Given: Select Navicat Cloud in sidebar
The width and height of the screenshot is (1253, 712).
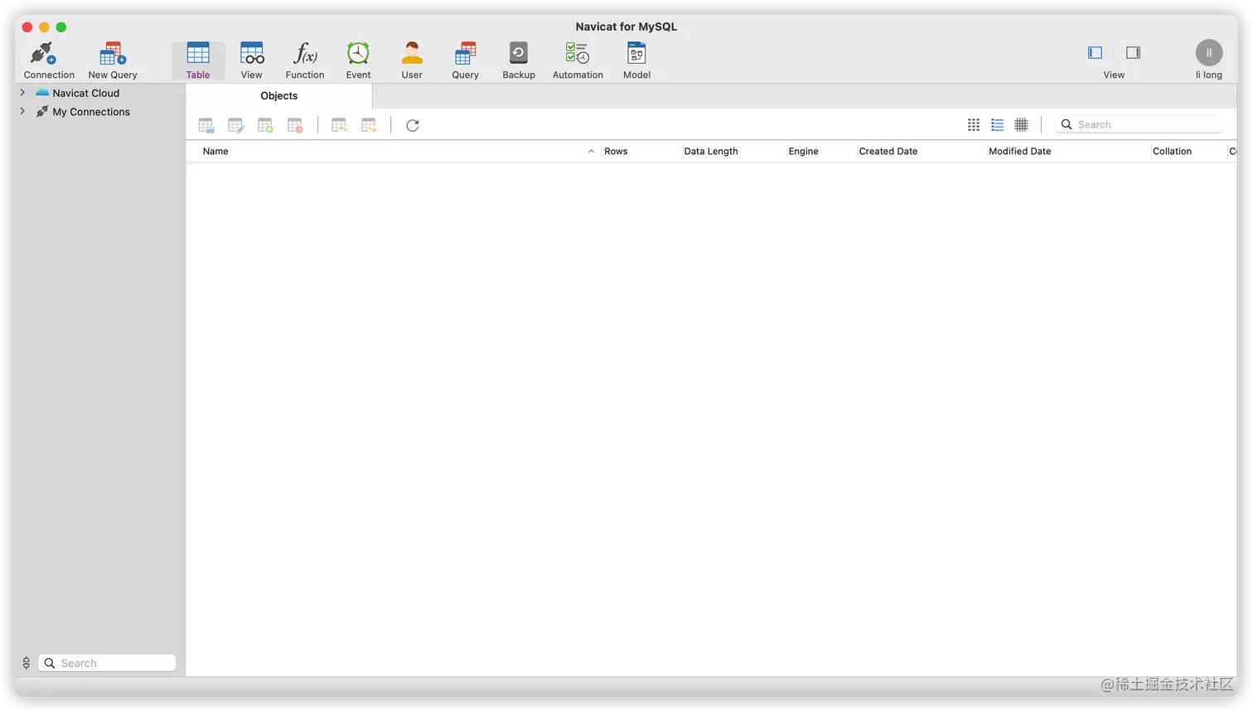Looking at the screenshot, I should click(86, 93).
